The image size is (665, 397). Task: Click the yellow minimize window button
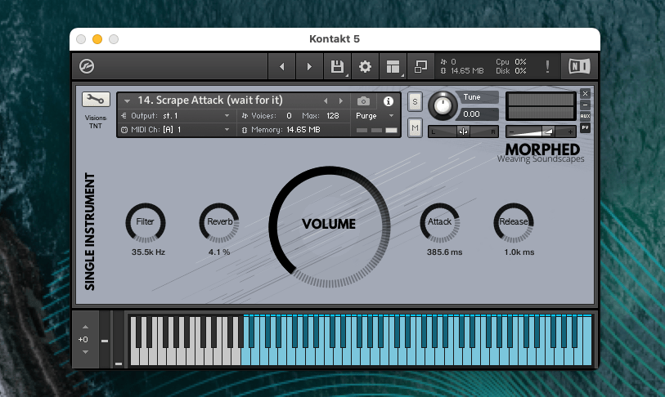pyautogui.click(x=97, y=39)
